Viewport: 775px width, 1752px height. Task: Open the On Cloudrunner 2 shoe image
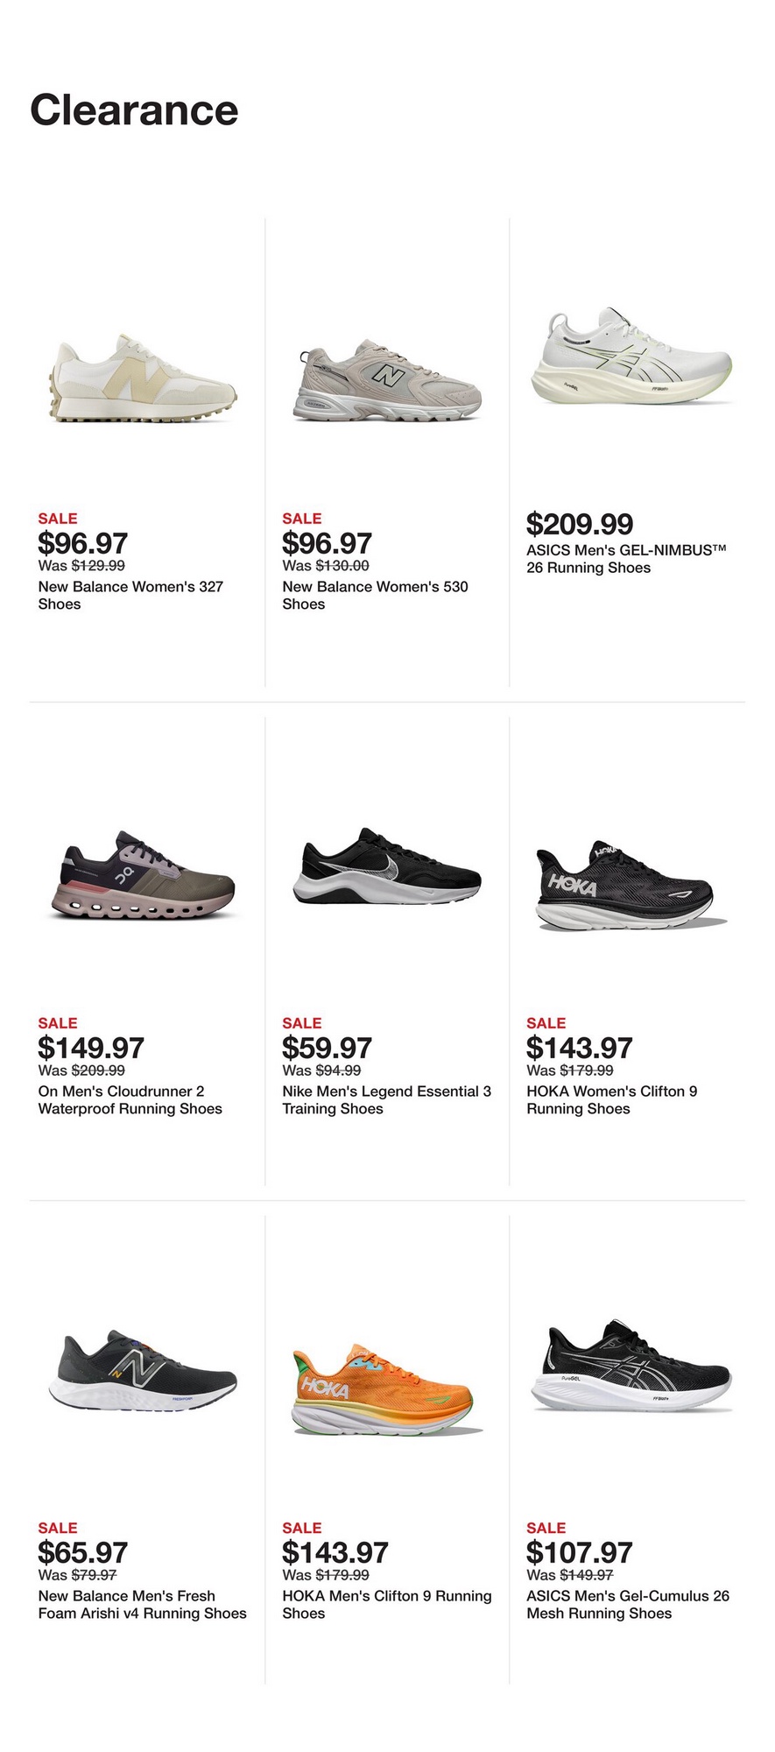coord(141,875)
